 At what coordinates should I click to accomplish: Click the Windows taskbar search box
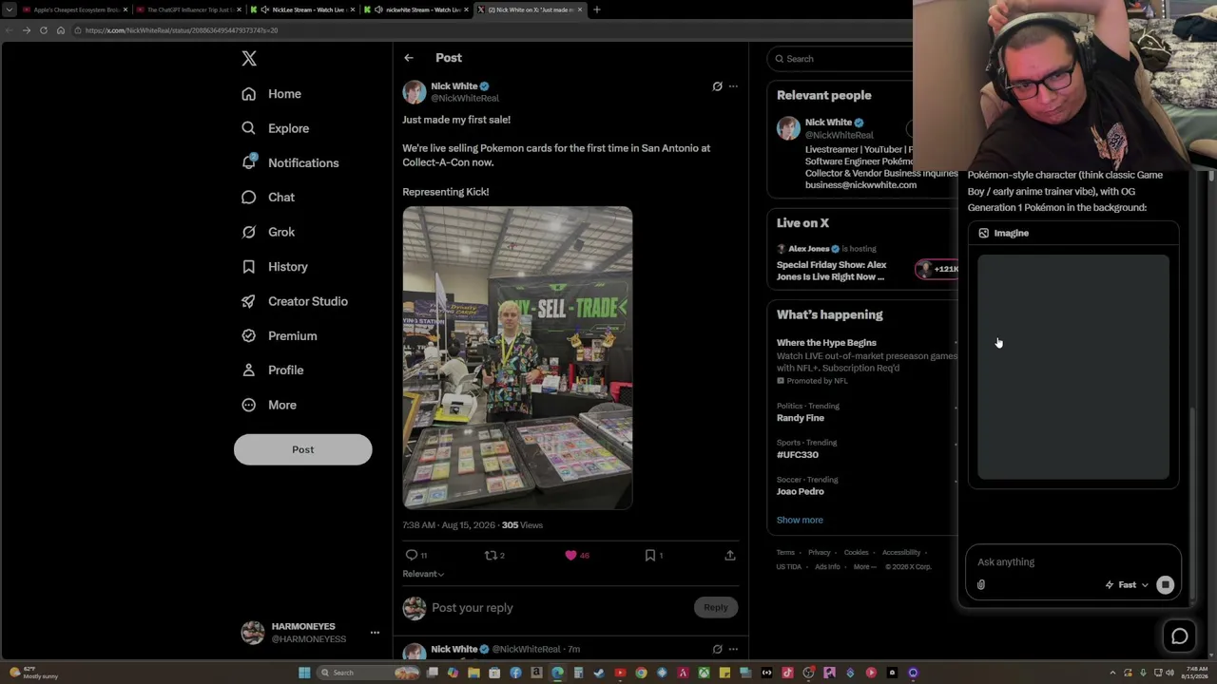pyautogui.click(x=369, y=673)
